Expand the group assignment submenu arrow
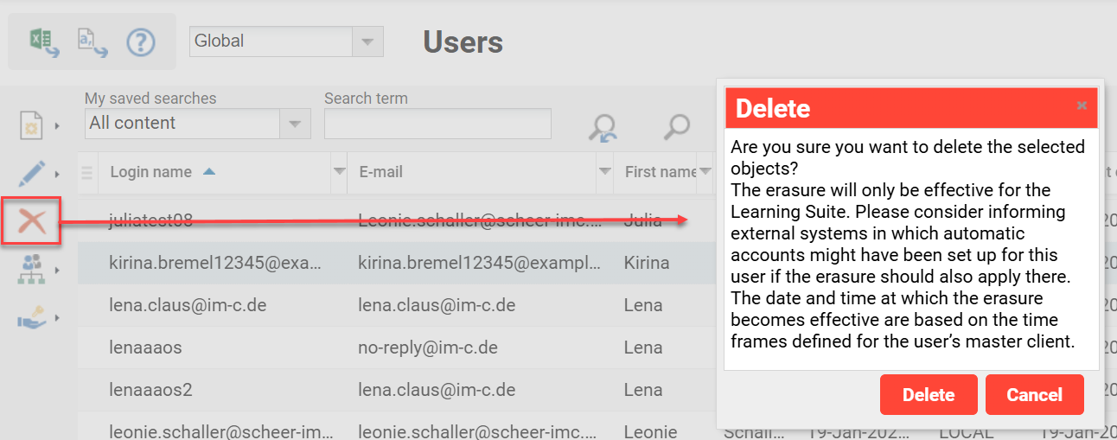Viewport: 1117px width, 440px height. coord(57,271)
